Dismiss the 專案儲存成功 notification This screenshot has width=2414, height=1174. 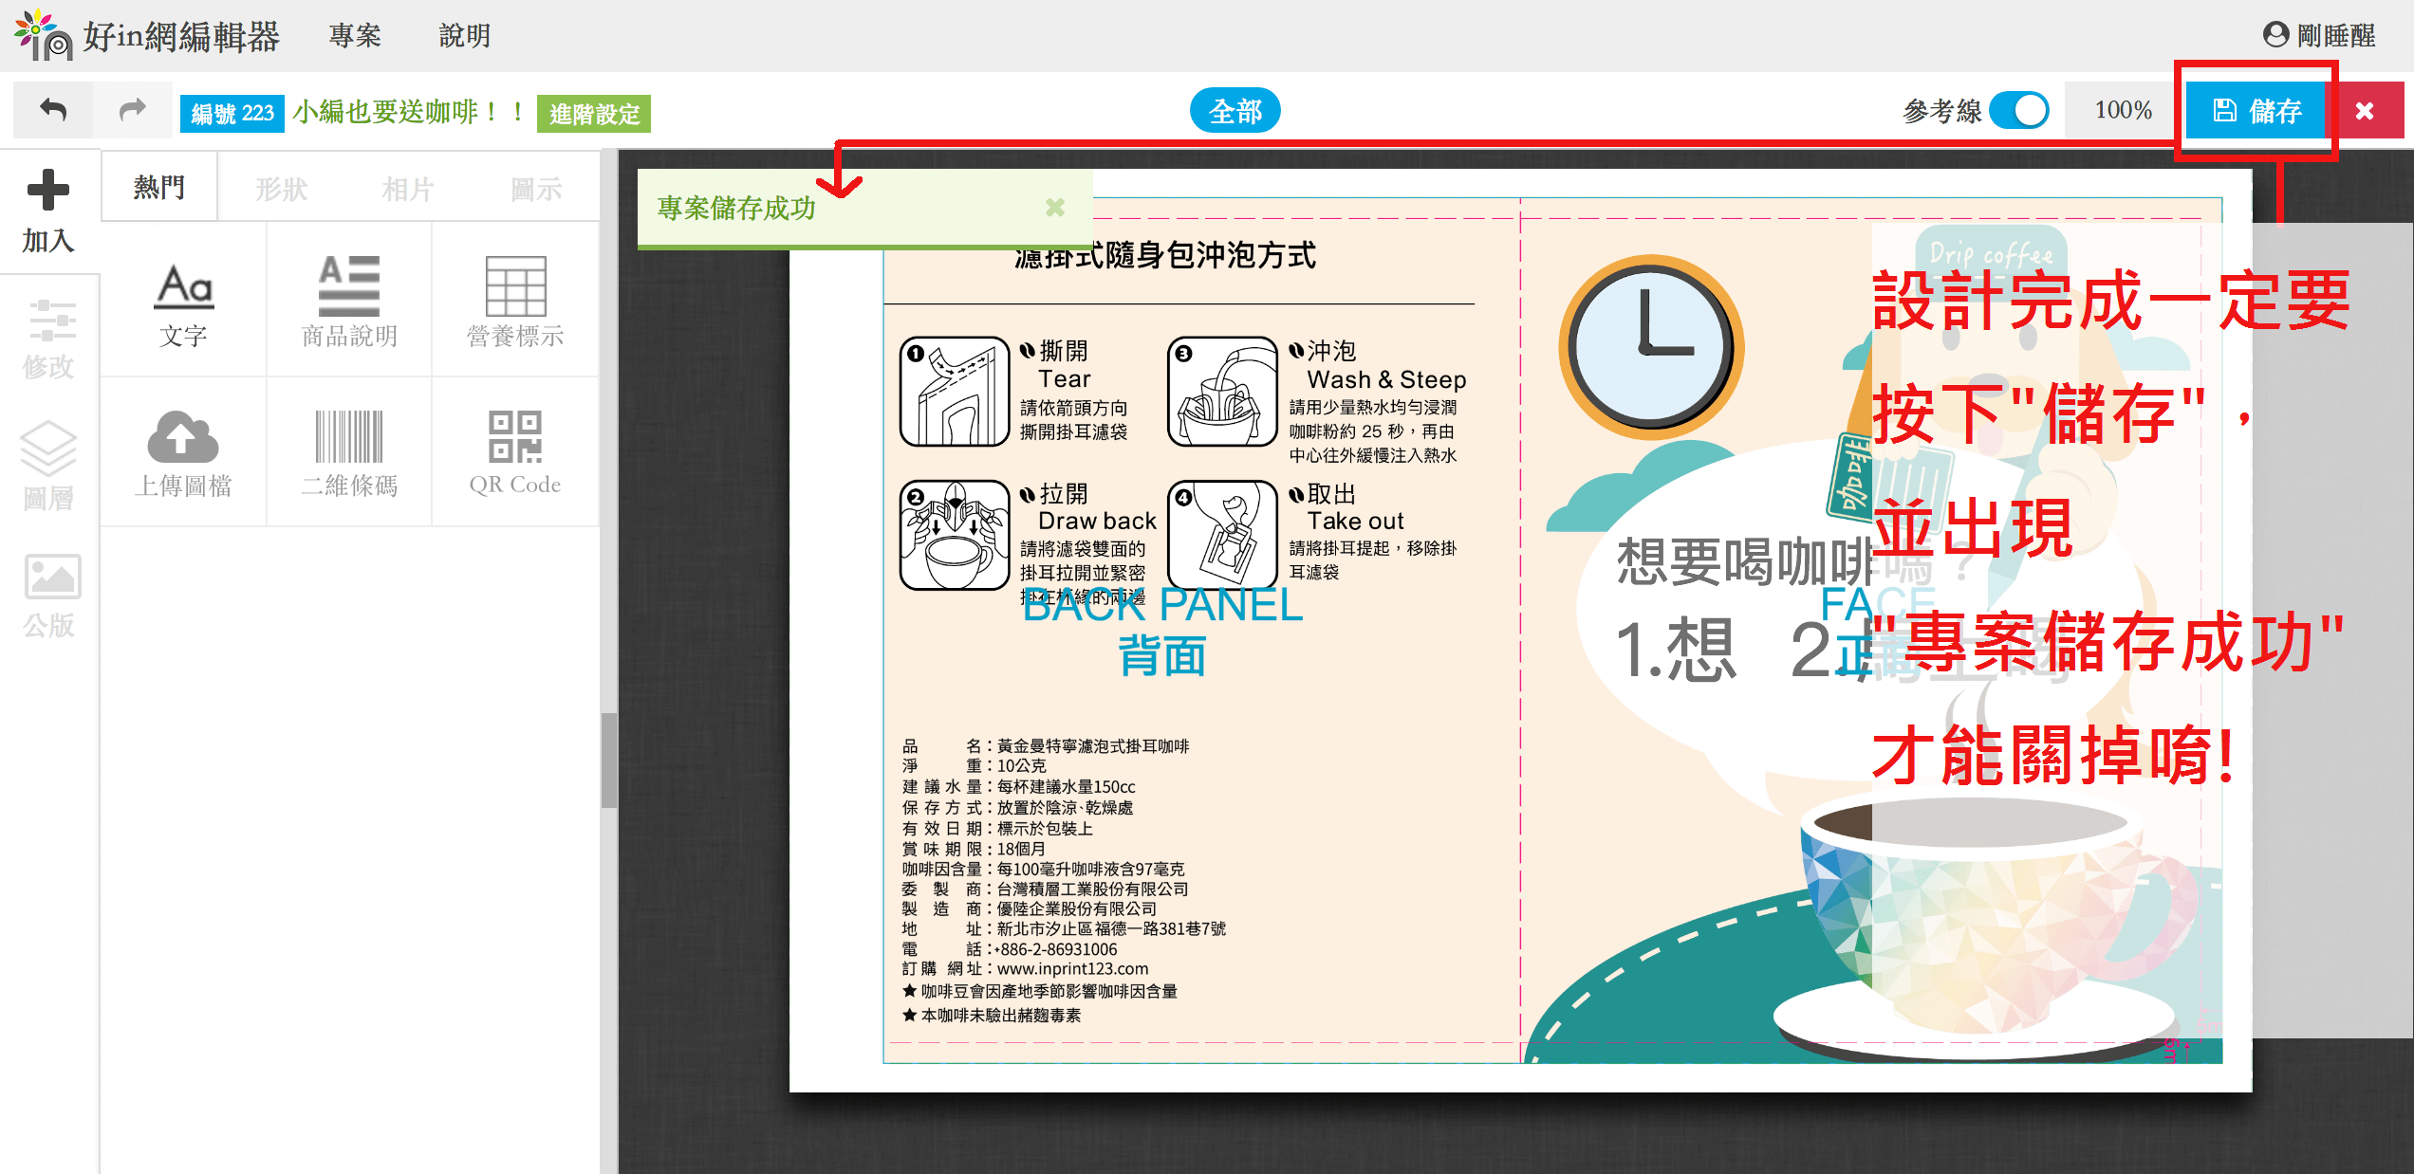tap(1055, 208)
